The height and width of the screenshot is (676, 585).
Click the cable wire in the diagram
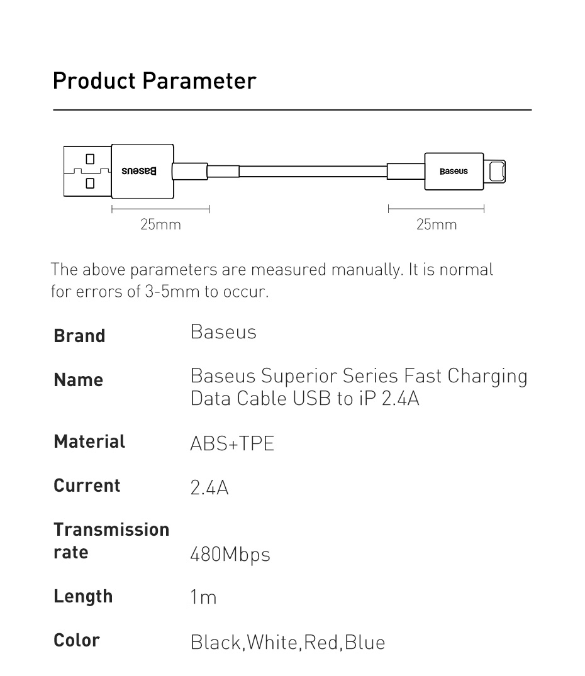[313, 171]
